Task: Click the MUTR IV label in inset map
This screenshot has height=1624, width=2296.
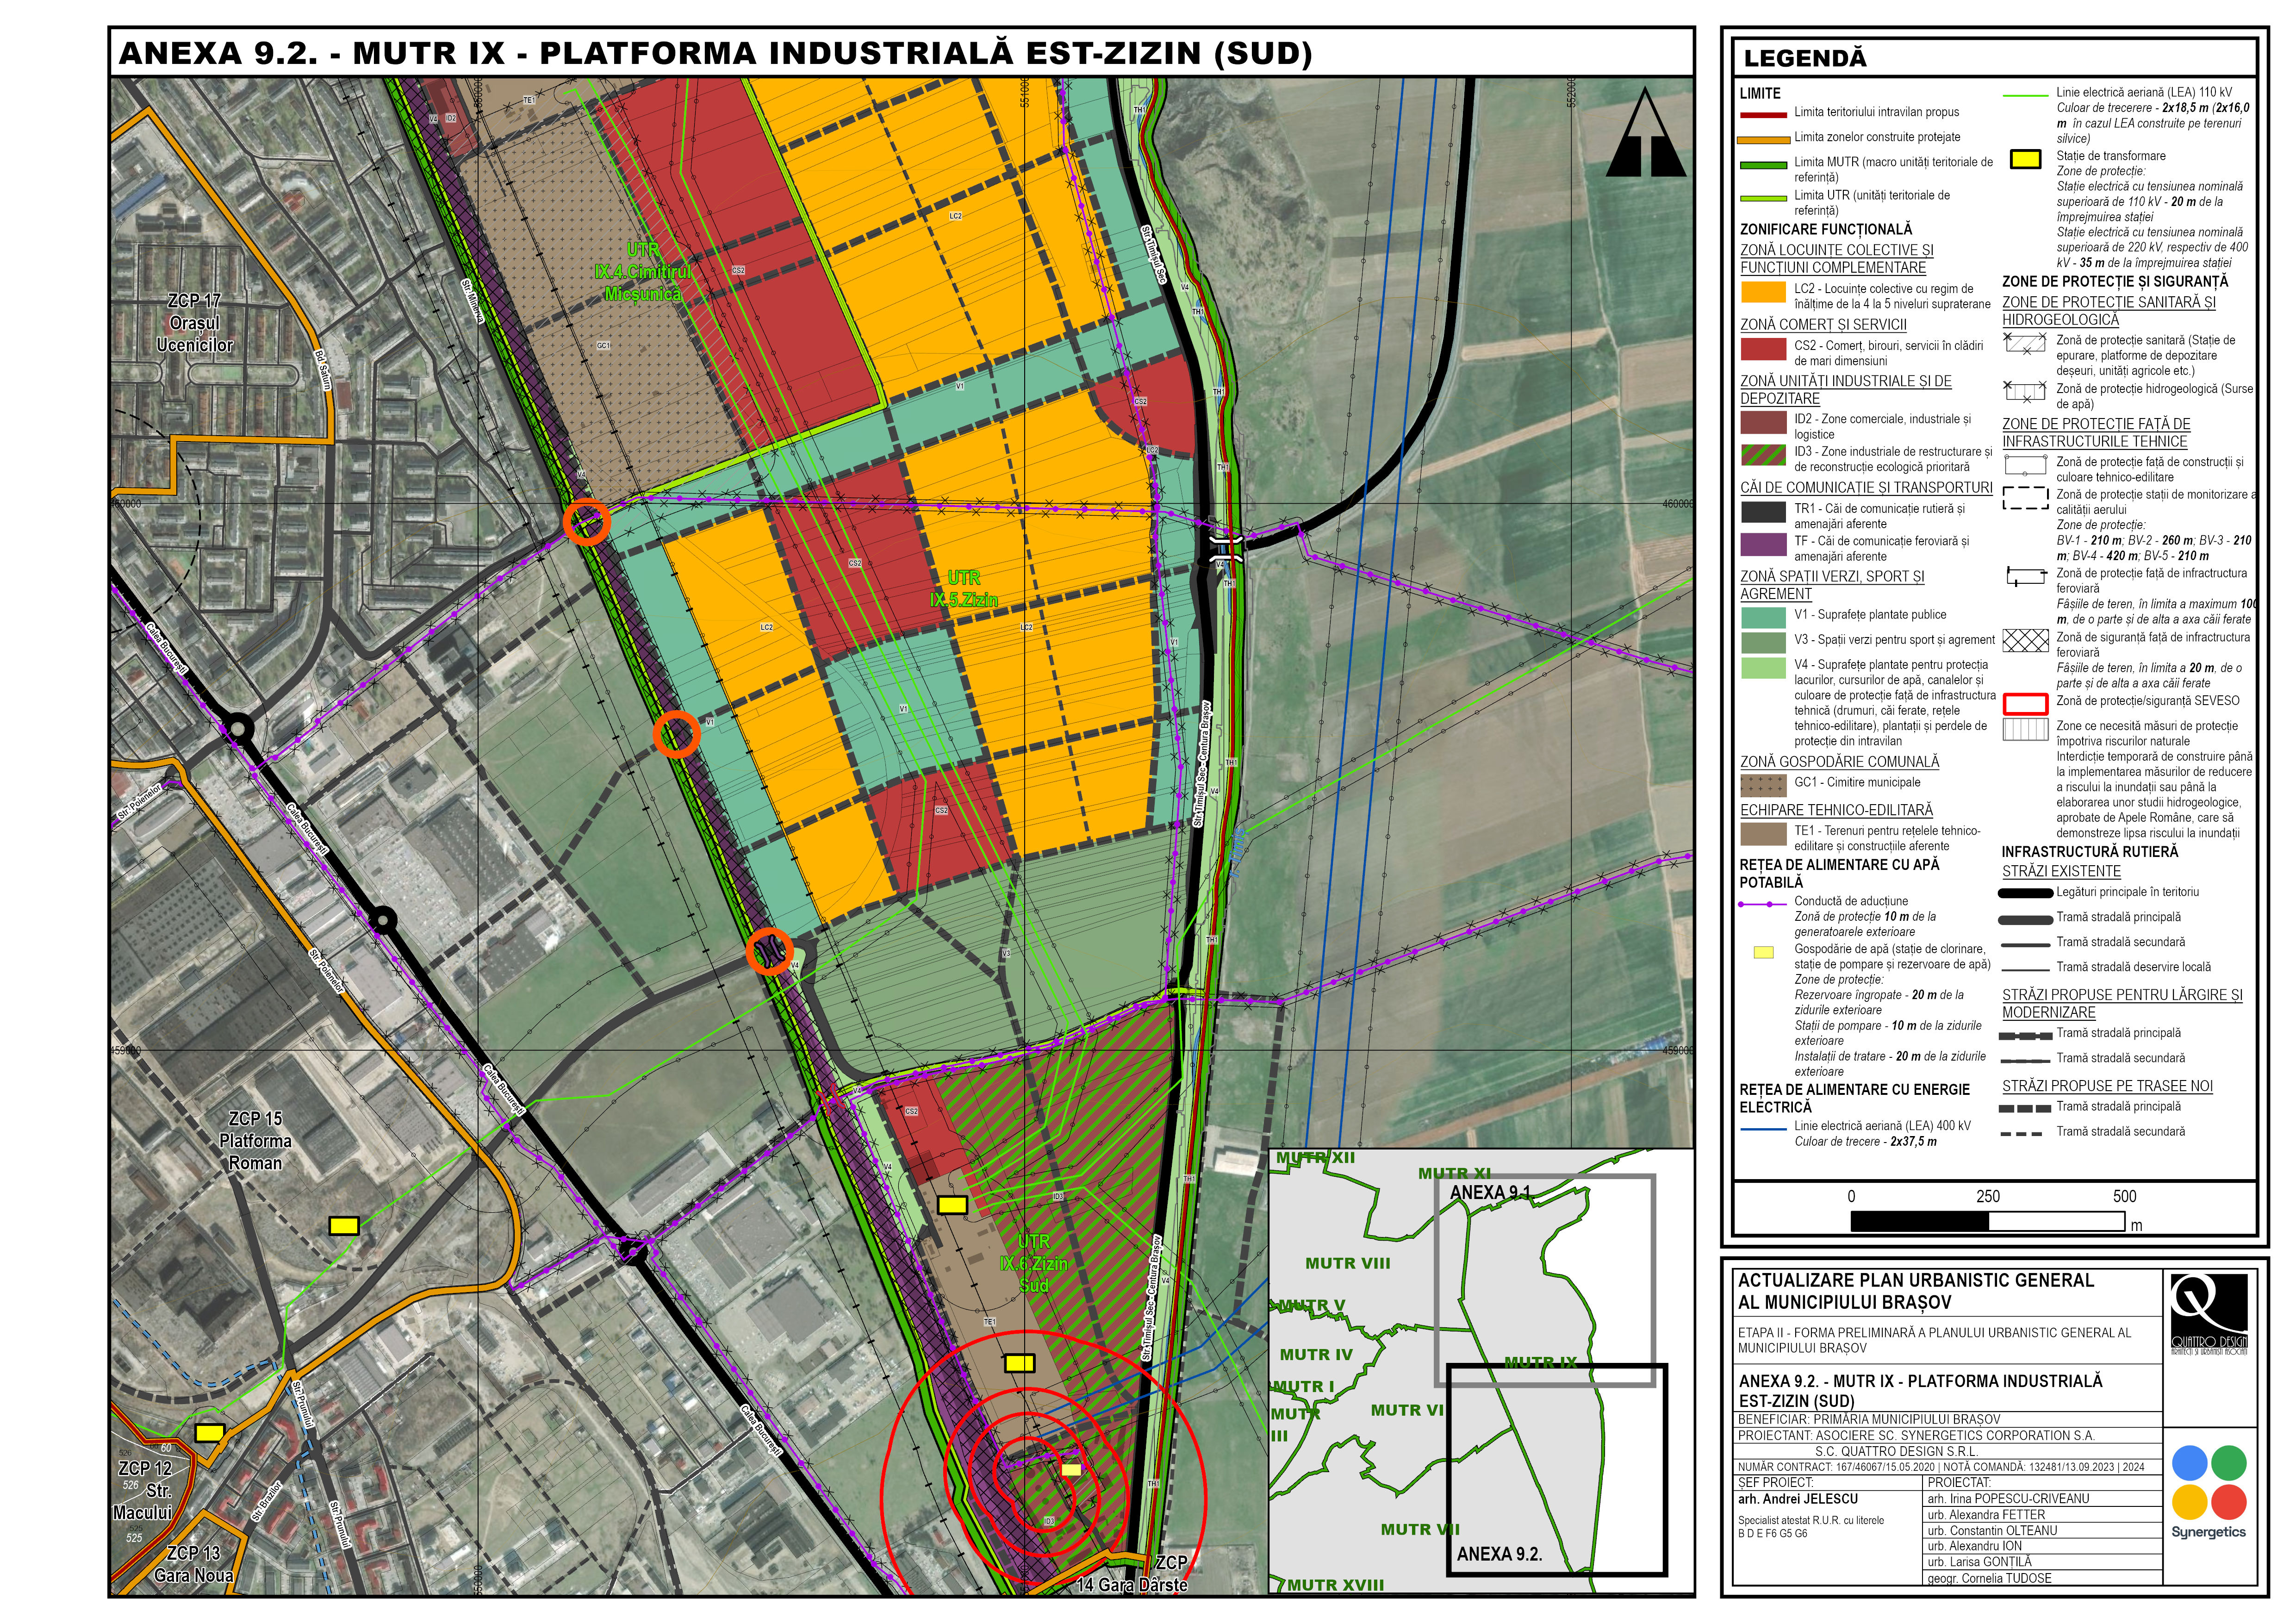Action: (x=1316, y=1354)
